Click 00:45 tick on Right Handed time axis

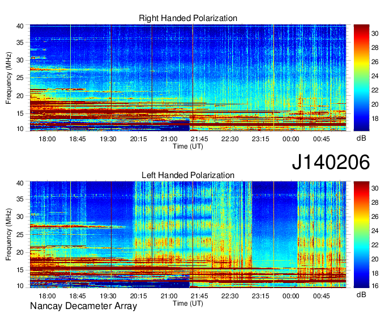coord(322,139)
